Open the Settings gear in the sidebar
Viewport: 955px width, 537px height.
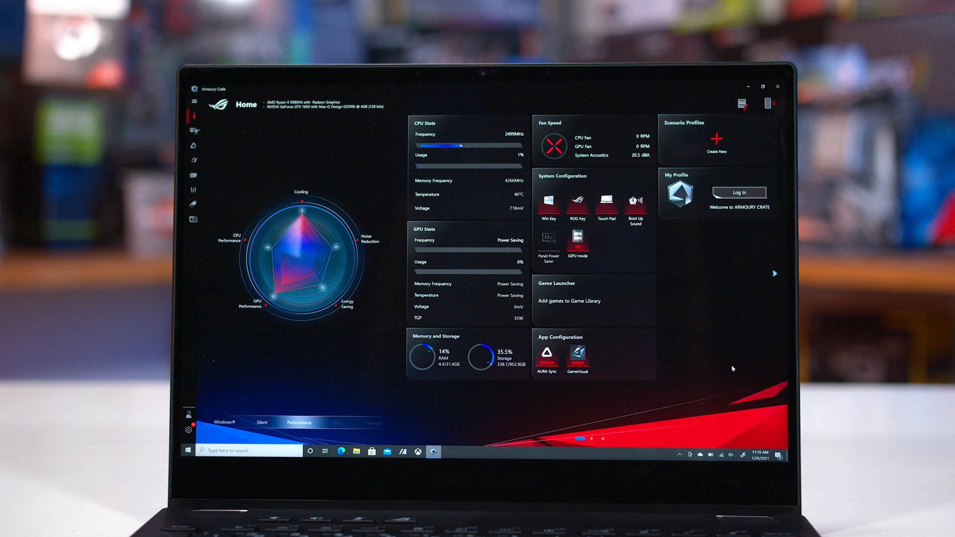click(x=189, y=430)
